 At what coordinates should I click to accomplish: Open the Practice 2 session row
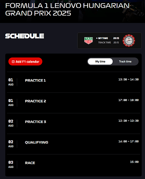click(74, 103)
